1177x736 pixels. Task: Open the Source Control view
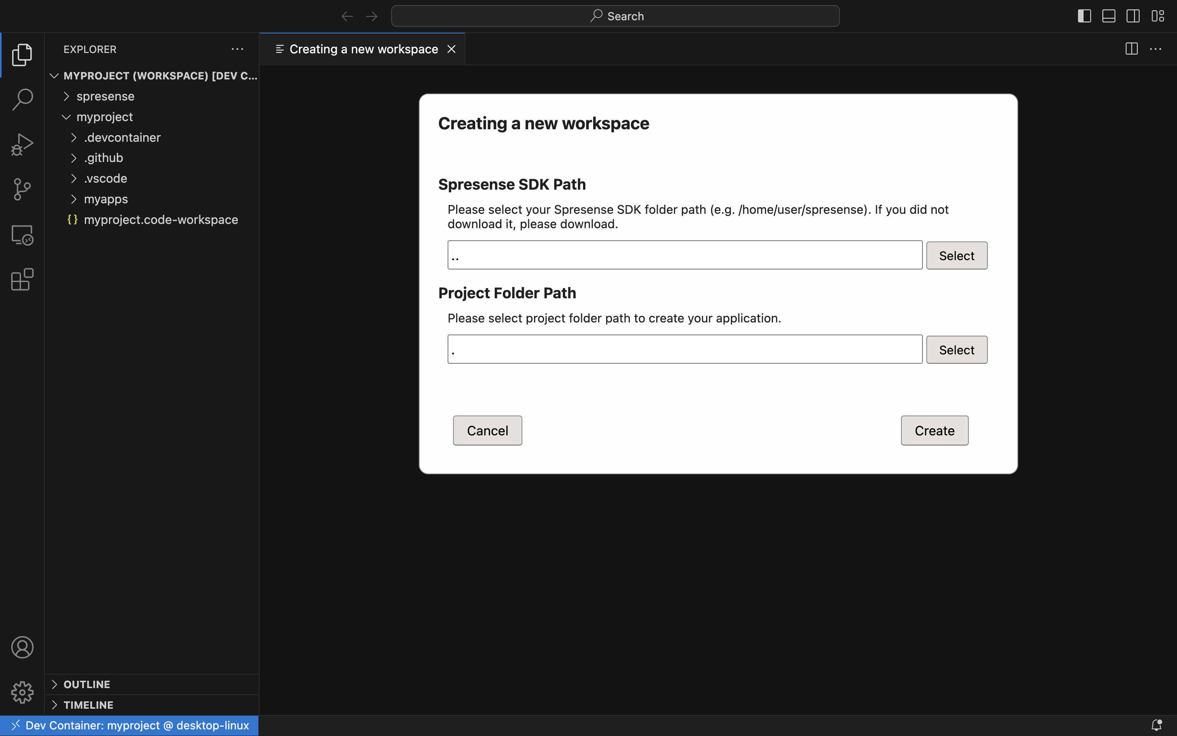(x=22, y=189)
